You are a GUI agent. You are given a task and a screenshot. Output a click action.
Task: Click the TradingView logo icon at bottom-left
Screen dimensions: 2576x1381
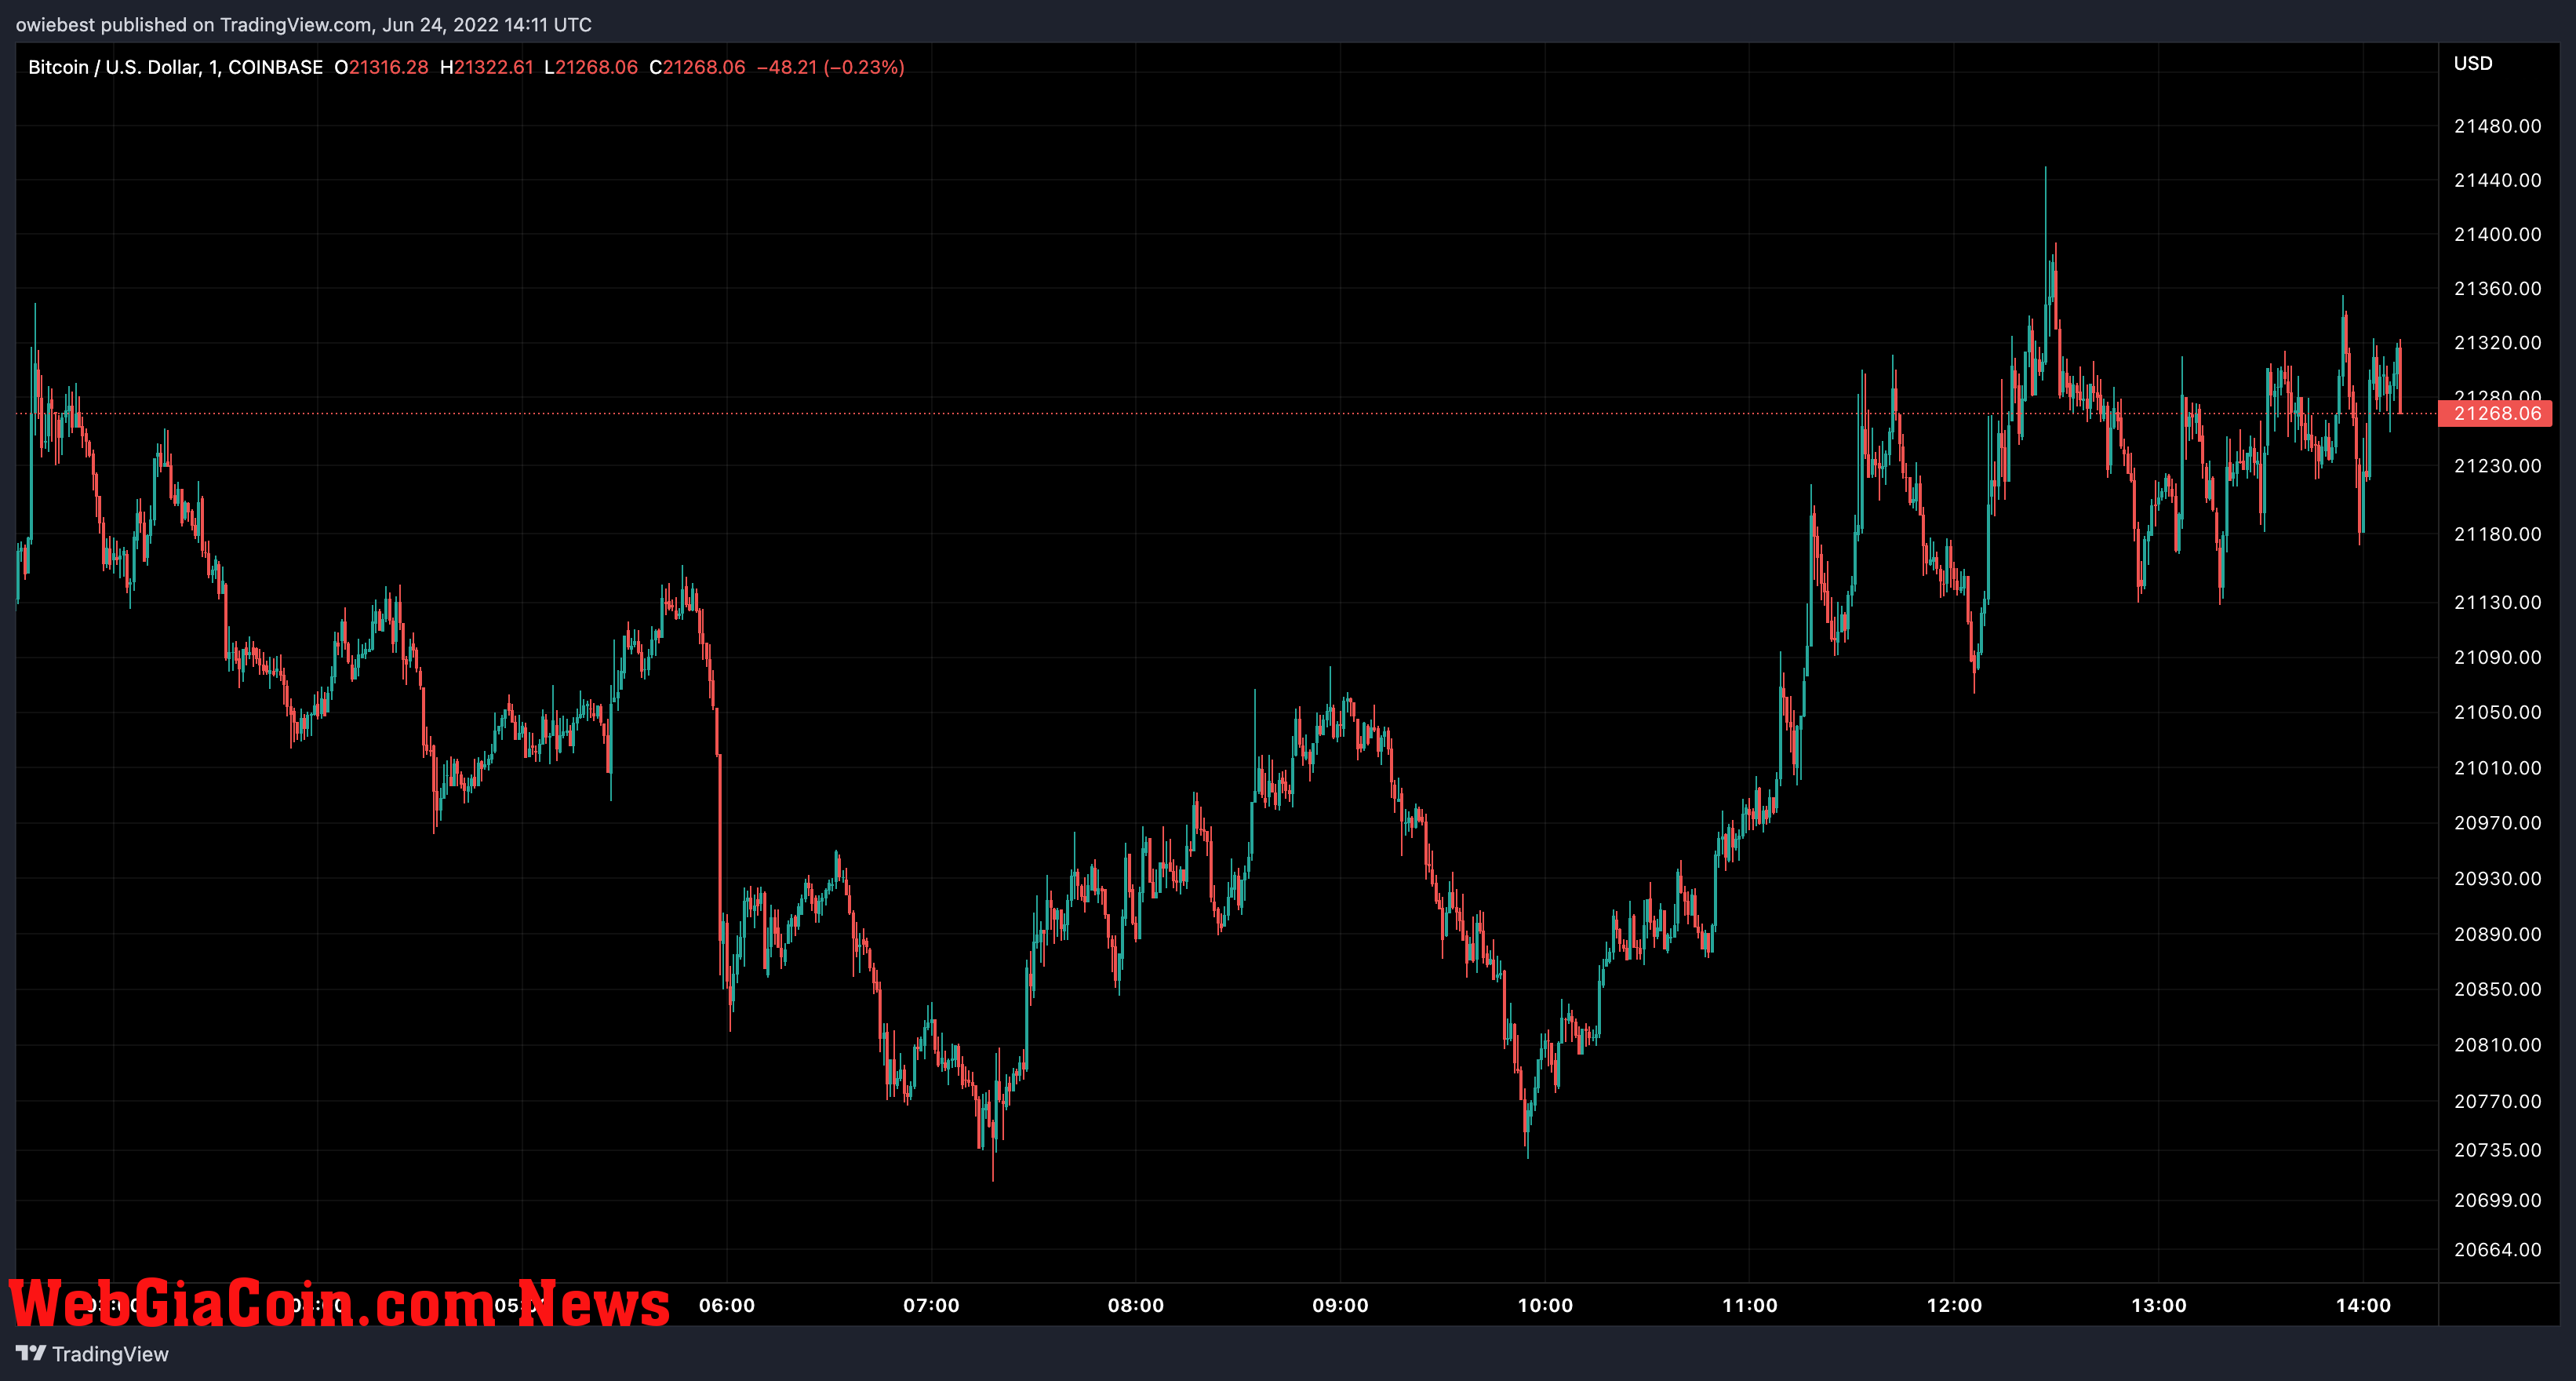point(31,1353)
